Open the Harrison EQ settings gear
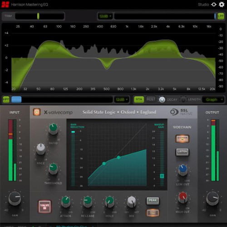227x227 pixels. point(222,5)
